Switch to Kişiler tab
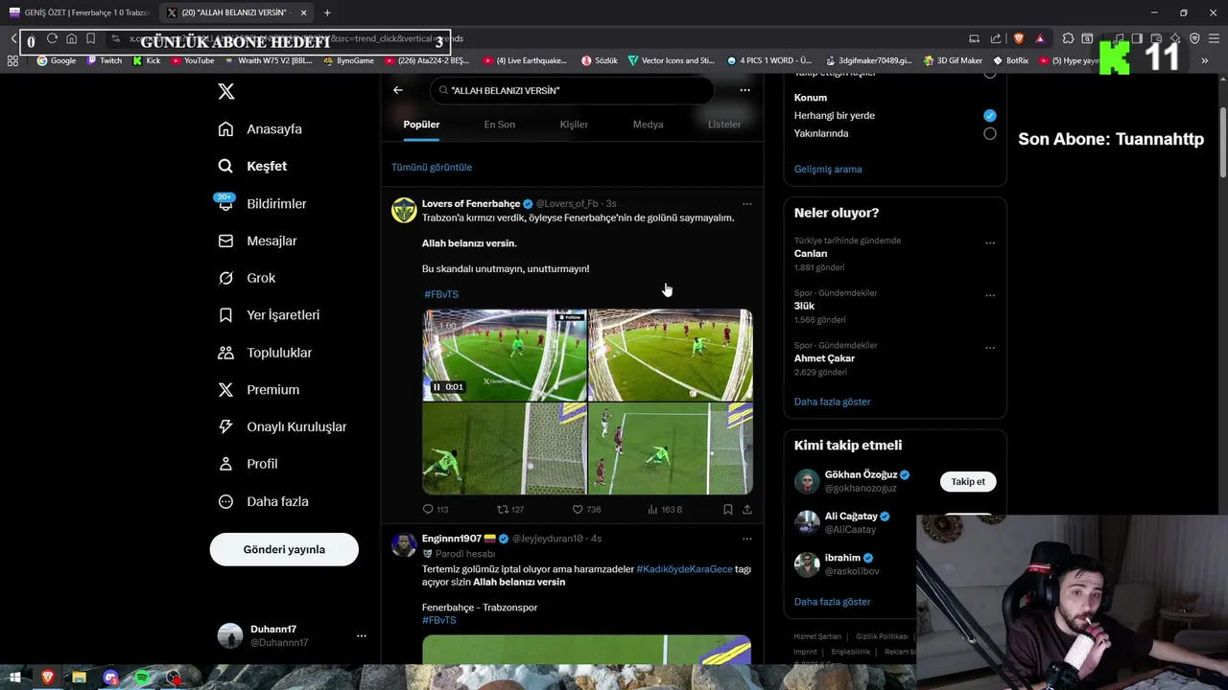The width and height of the screenshot is (1228, 690). click(x=574, y=125)
